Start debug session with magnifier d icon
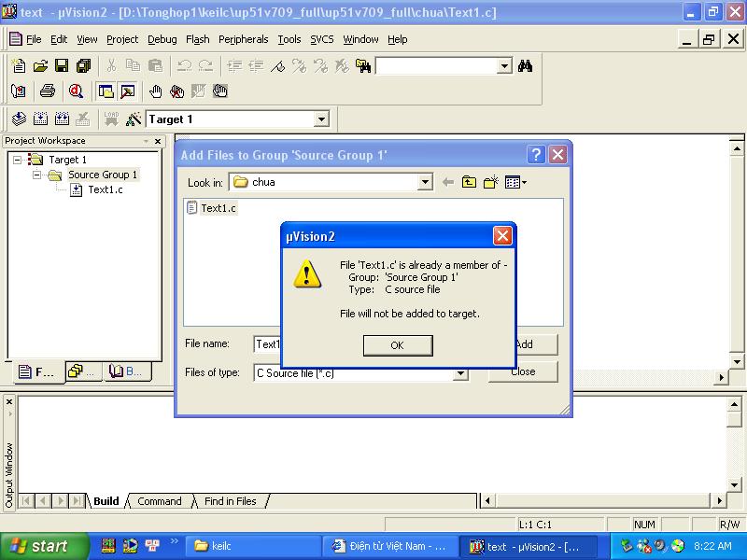Viewport: 747px width, 560px height. 76,91
